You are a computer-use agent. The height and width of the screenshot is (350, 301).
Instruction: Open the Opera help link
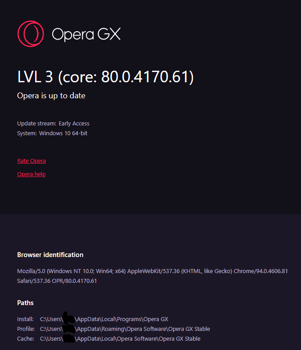32,174
